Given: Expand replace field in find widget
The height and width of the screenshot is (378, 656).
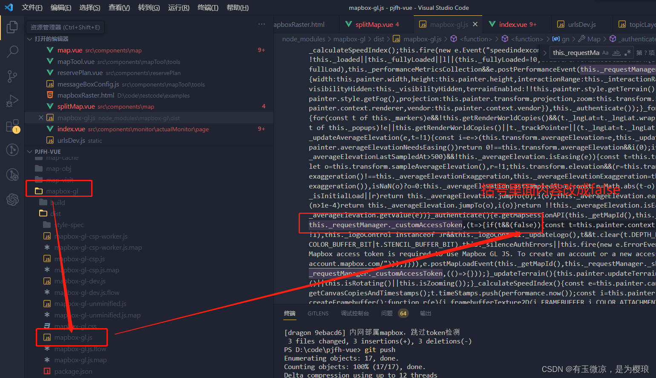Looking at the screenshot, I should (x=545, y=53).
